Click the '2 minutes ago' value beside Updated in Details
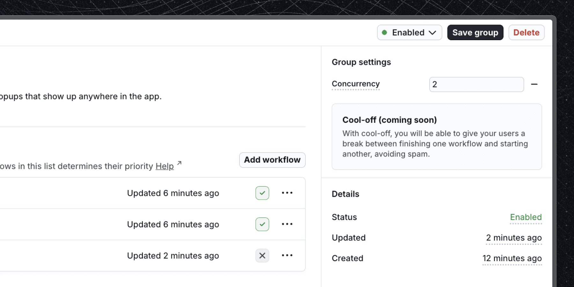 [x=514, y=238]
